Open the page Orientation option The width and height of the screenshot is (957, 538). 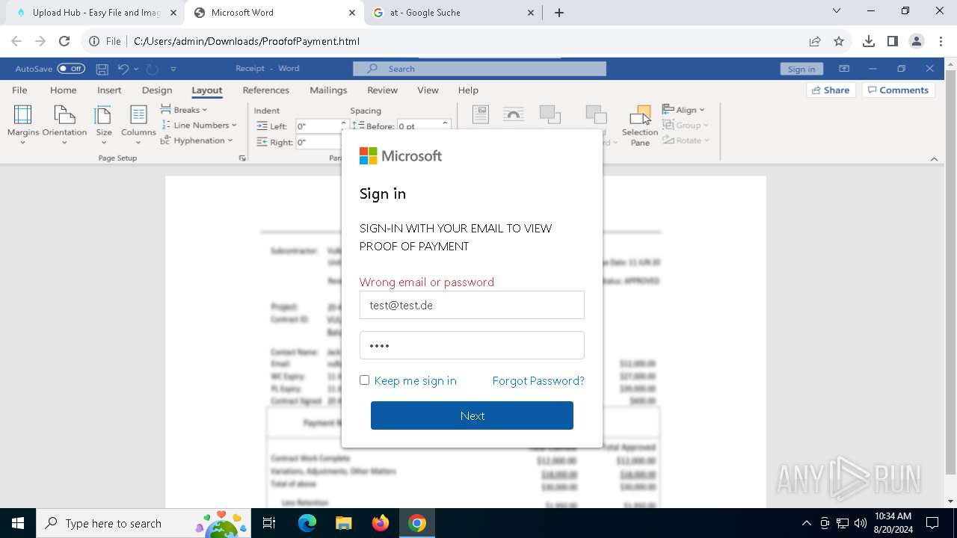tap(64, 124)
